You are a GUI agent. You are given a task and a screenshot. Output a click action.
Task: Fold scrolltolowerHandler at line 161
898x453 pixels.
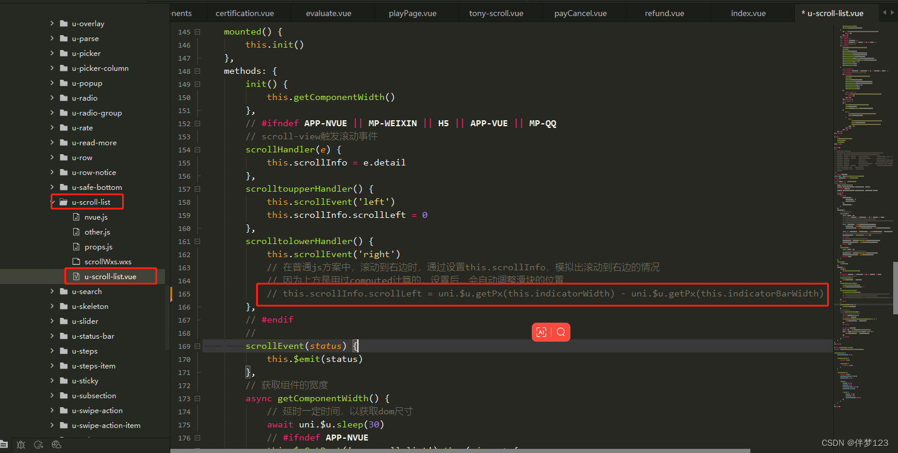pyautogui.click(x=197, y=241)
